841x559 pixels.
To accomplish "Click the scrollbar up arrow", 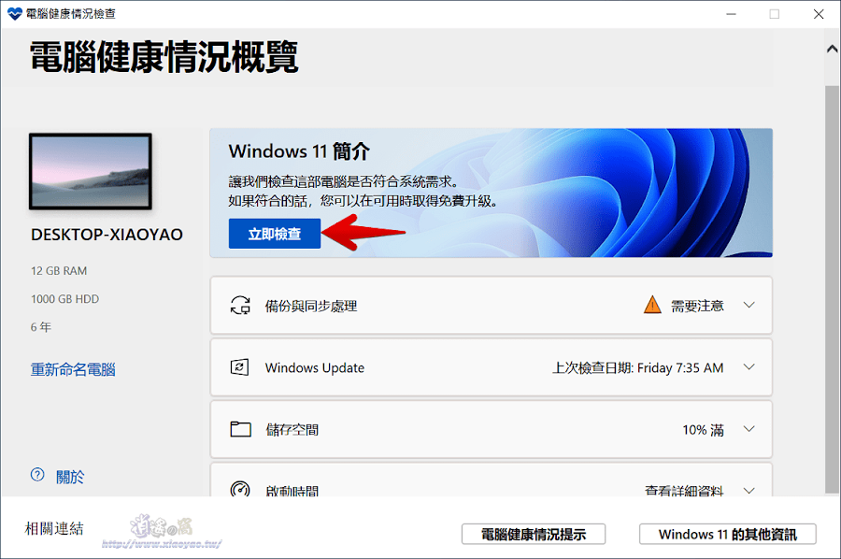I will coord(832,50).
